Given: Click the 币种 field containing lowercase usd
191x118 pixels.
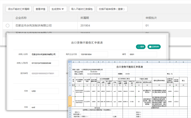Looking at the screenshot, I should pyautogui.click(x=44, y=107).
